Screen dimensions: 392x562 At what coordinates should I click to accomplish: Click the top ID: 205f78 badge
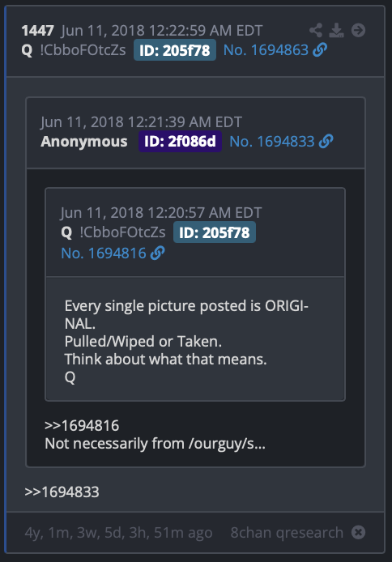[x=175, y=50]
